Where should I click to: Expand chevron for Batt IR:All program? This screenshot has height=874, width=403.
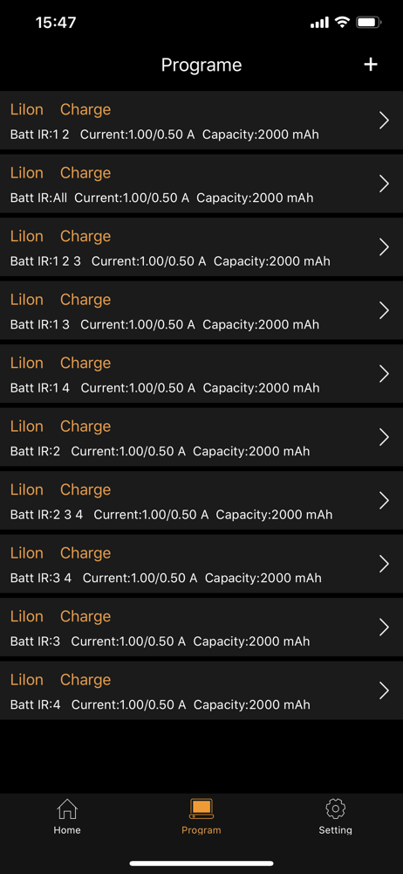(x=384, y=184)
